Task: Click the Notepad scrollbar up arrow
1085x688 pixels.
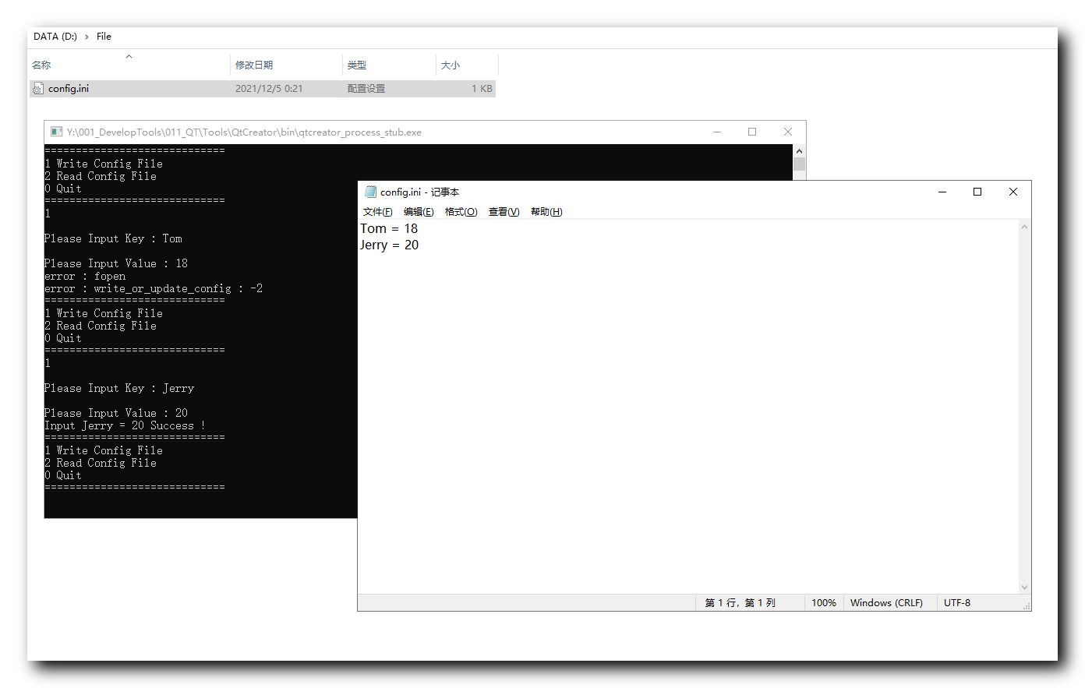Action: tap(1024, 227)
